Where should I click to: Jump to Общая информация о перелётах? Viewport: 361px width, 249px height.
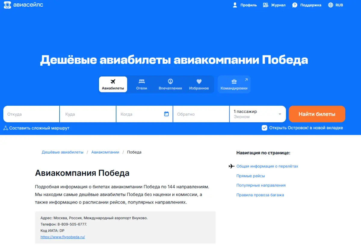[x=267, y=166]
